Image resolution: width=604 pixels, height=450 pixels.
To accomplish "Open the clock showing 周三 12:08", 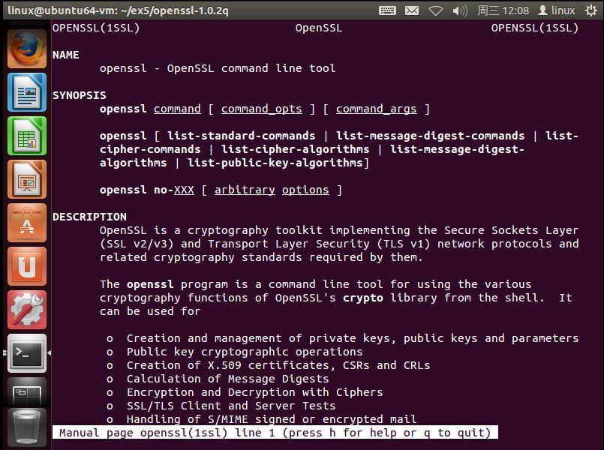I will pyautogui.click(x=503, y=10).
